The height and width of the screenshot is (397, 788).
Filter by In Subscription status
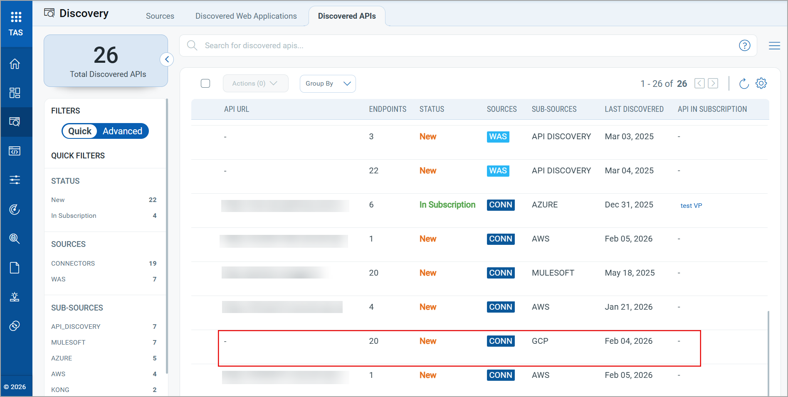pos(74,216)
